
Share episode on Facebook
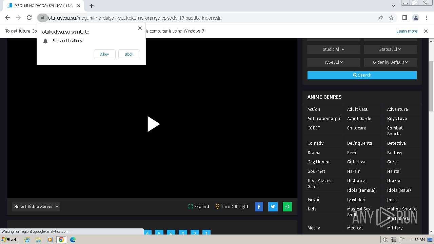259,206
